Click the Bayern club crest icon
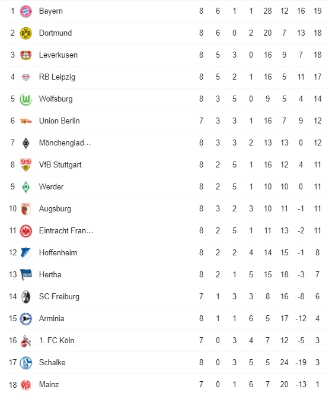The height and width of the screenshot is (402, 329). (26, 11)
